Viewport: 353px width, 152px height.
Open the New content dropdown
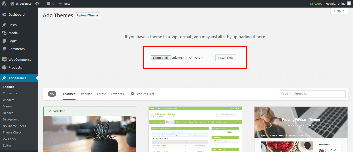(64, 4)
